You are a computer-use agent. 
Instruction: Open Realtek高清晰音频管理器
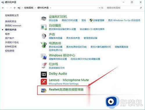[x=66, y=89]
